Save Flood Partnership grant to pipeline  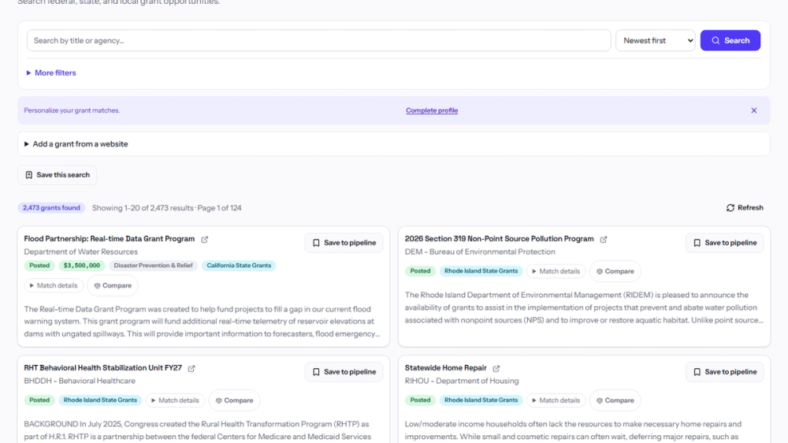click(x=344, y=243)
